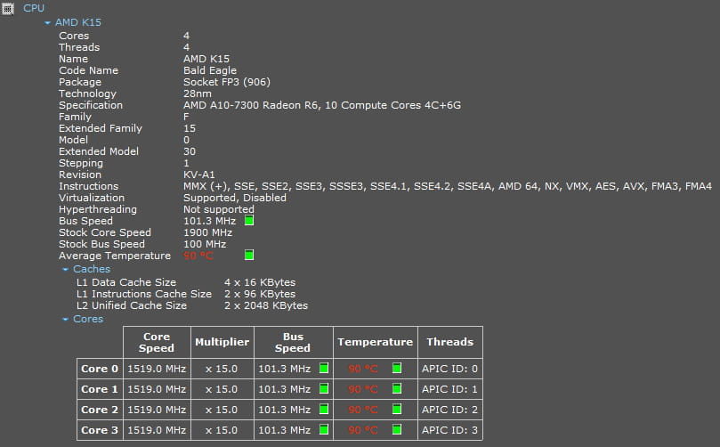Click APIC ID: 0 cell
This screenshot has height=447, width=720.
click(450, 369)
